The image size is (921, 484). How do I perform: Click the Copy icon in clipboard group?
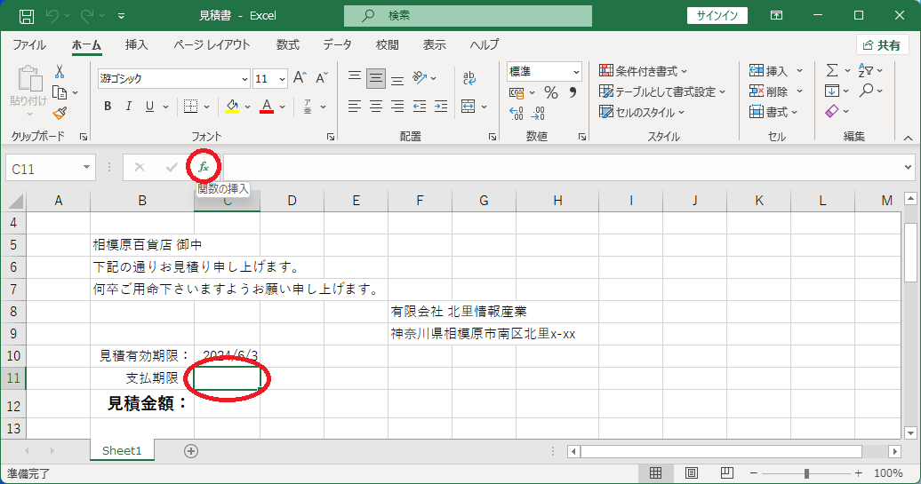tap(60, 92)
